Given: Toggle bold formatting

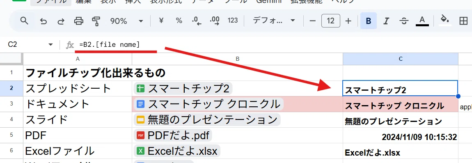Looking at the screenshot, I should [368, 21].
